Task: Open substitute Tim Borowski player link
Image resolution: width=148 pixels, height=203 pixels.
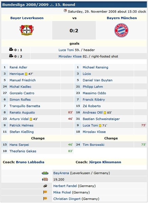Action: (x=93, y=145)
